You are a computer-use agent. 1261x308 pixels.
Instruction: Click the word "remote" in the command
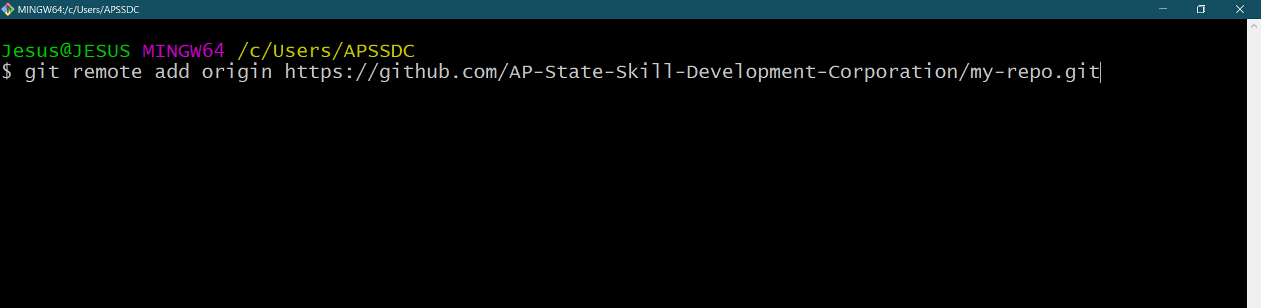click(x=107, y=72)
